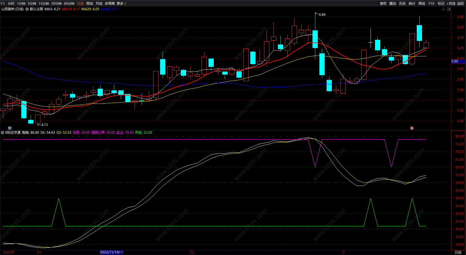Open the 统计 statistics button

pyautogui.click(x=412, y=4)
